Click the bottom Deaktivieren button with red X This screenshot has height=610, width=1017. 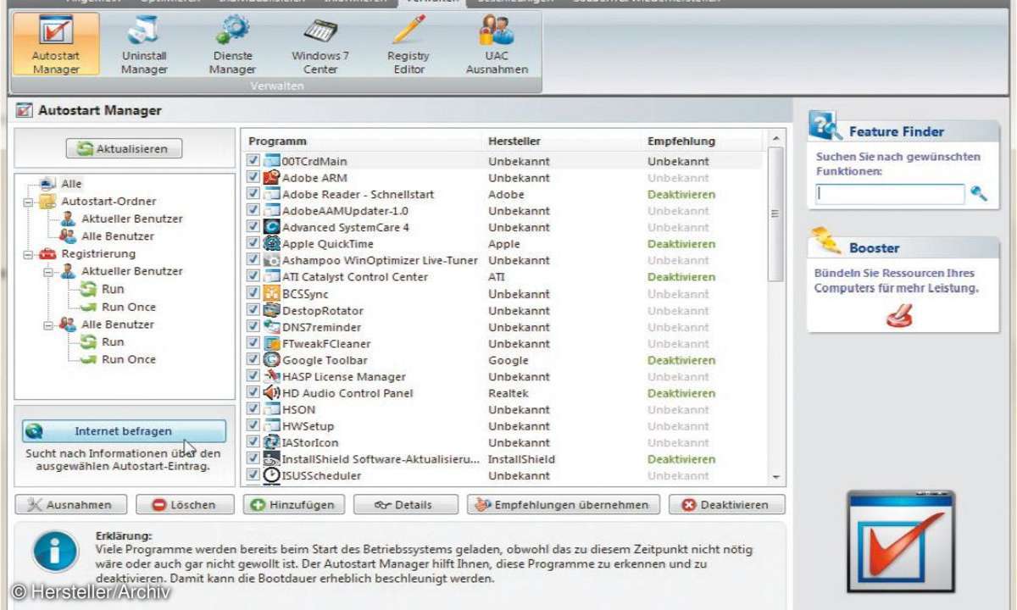(726, 505)
